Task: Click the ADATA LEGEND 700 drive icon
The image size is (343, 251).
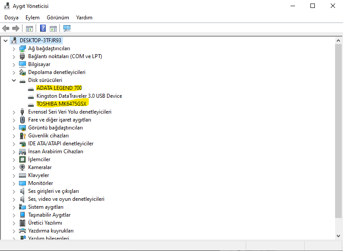Action: click(x=31, y=89)
